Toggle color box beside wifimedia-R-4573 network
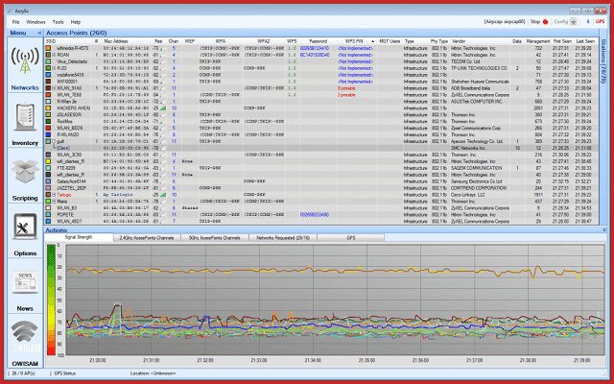This screenshot has width=614, height=384. (49, 50)
